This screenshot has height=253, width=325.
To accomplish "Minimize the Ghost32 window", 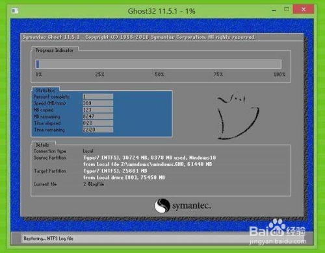I will [274, 10].
